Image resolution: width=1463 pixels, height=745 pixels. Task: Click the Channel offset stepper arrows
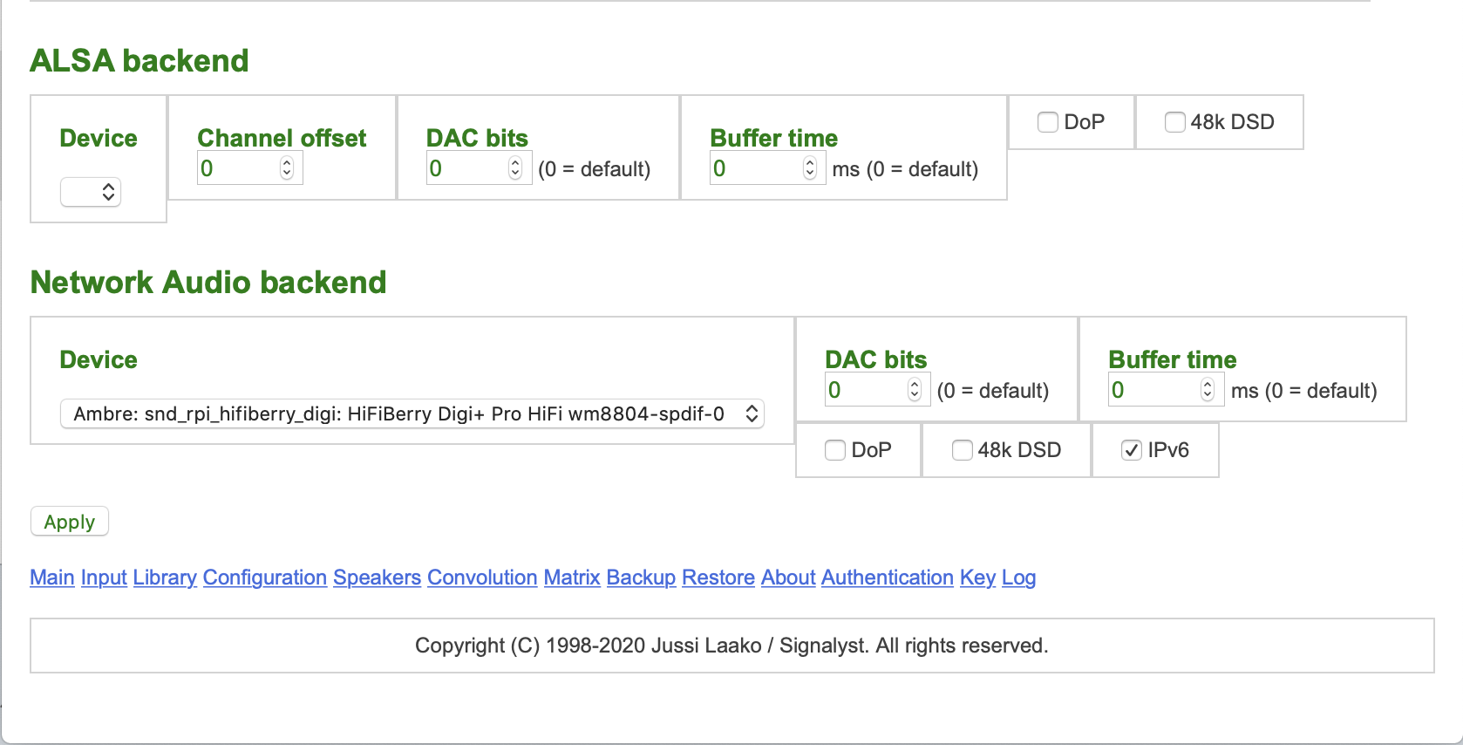click(287, 168)
